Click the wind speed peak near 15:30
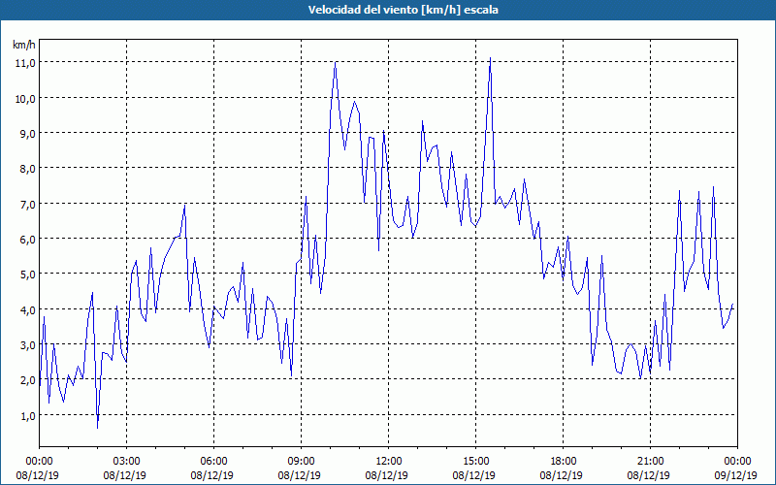This screenshot has height=485, width=776. pyautogui.click(x=490, y=58)
